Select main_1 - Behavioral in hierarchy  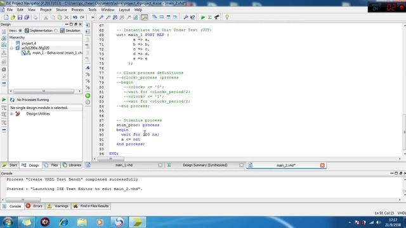click(57, 53)
